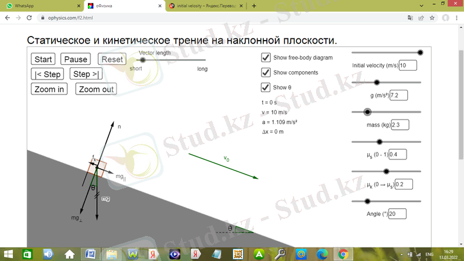Open a new browser tab
This screenshot has width=464, height=261.
(254, 6)
